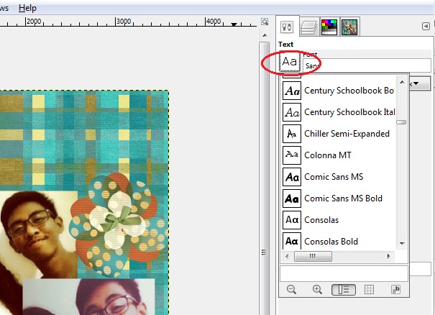
Task: Open the Images thumbnail tab
Action: [x=349, y=27]
